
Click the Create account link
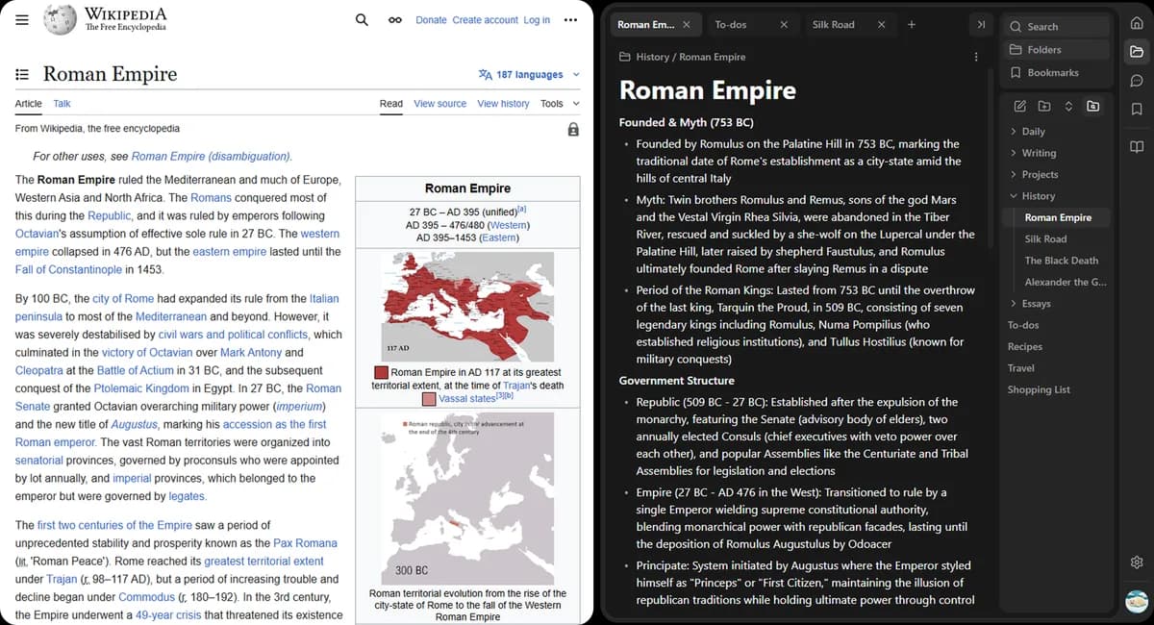[x=485, y=20]
